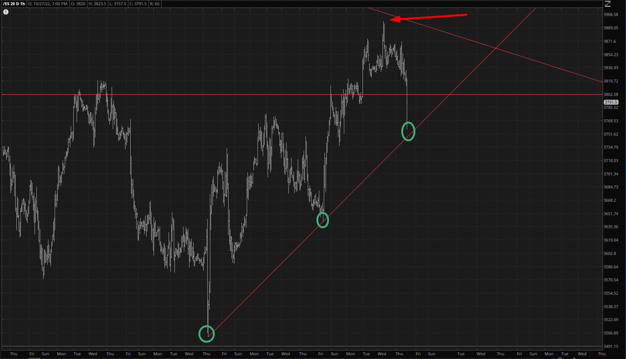
Task: Click the 3854.23 price axis label
Action: (x=611, y=55)
